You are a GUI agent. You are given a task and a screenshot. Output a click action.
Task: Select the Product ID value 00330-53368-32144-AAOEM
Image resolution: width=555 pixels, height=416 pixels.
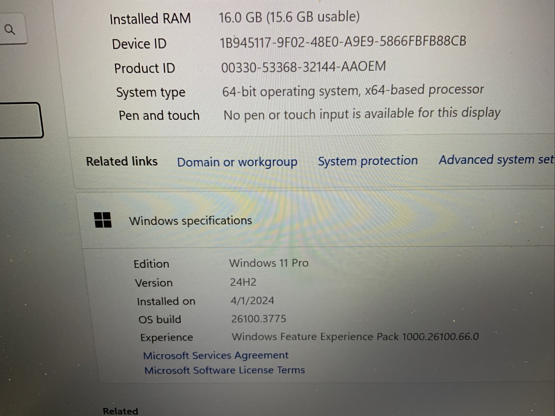(303, 67)
